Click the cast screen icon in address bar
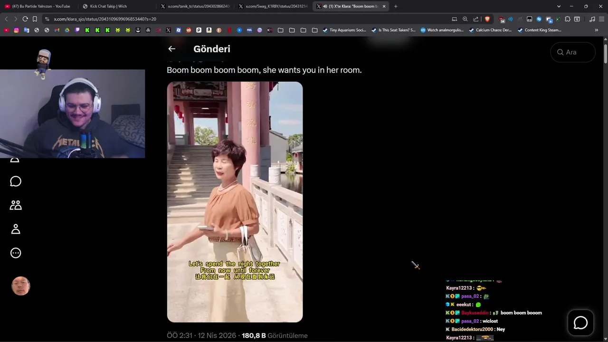The image size is (608, 342). 455,19
